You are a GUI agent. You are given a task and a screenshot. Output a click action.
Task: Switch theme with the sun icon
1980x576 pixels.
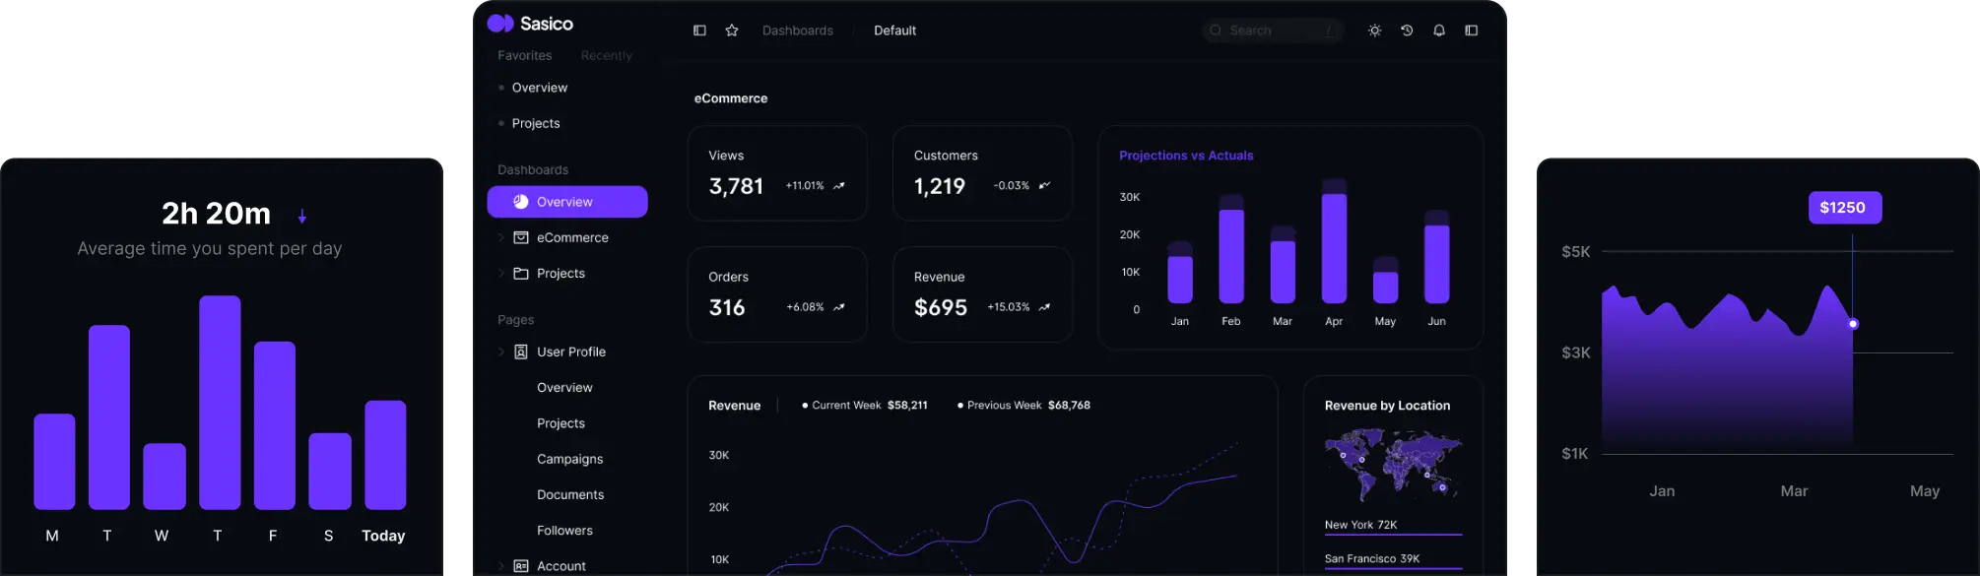point(1375,31)
